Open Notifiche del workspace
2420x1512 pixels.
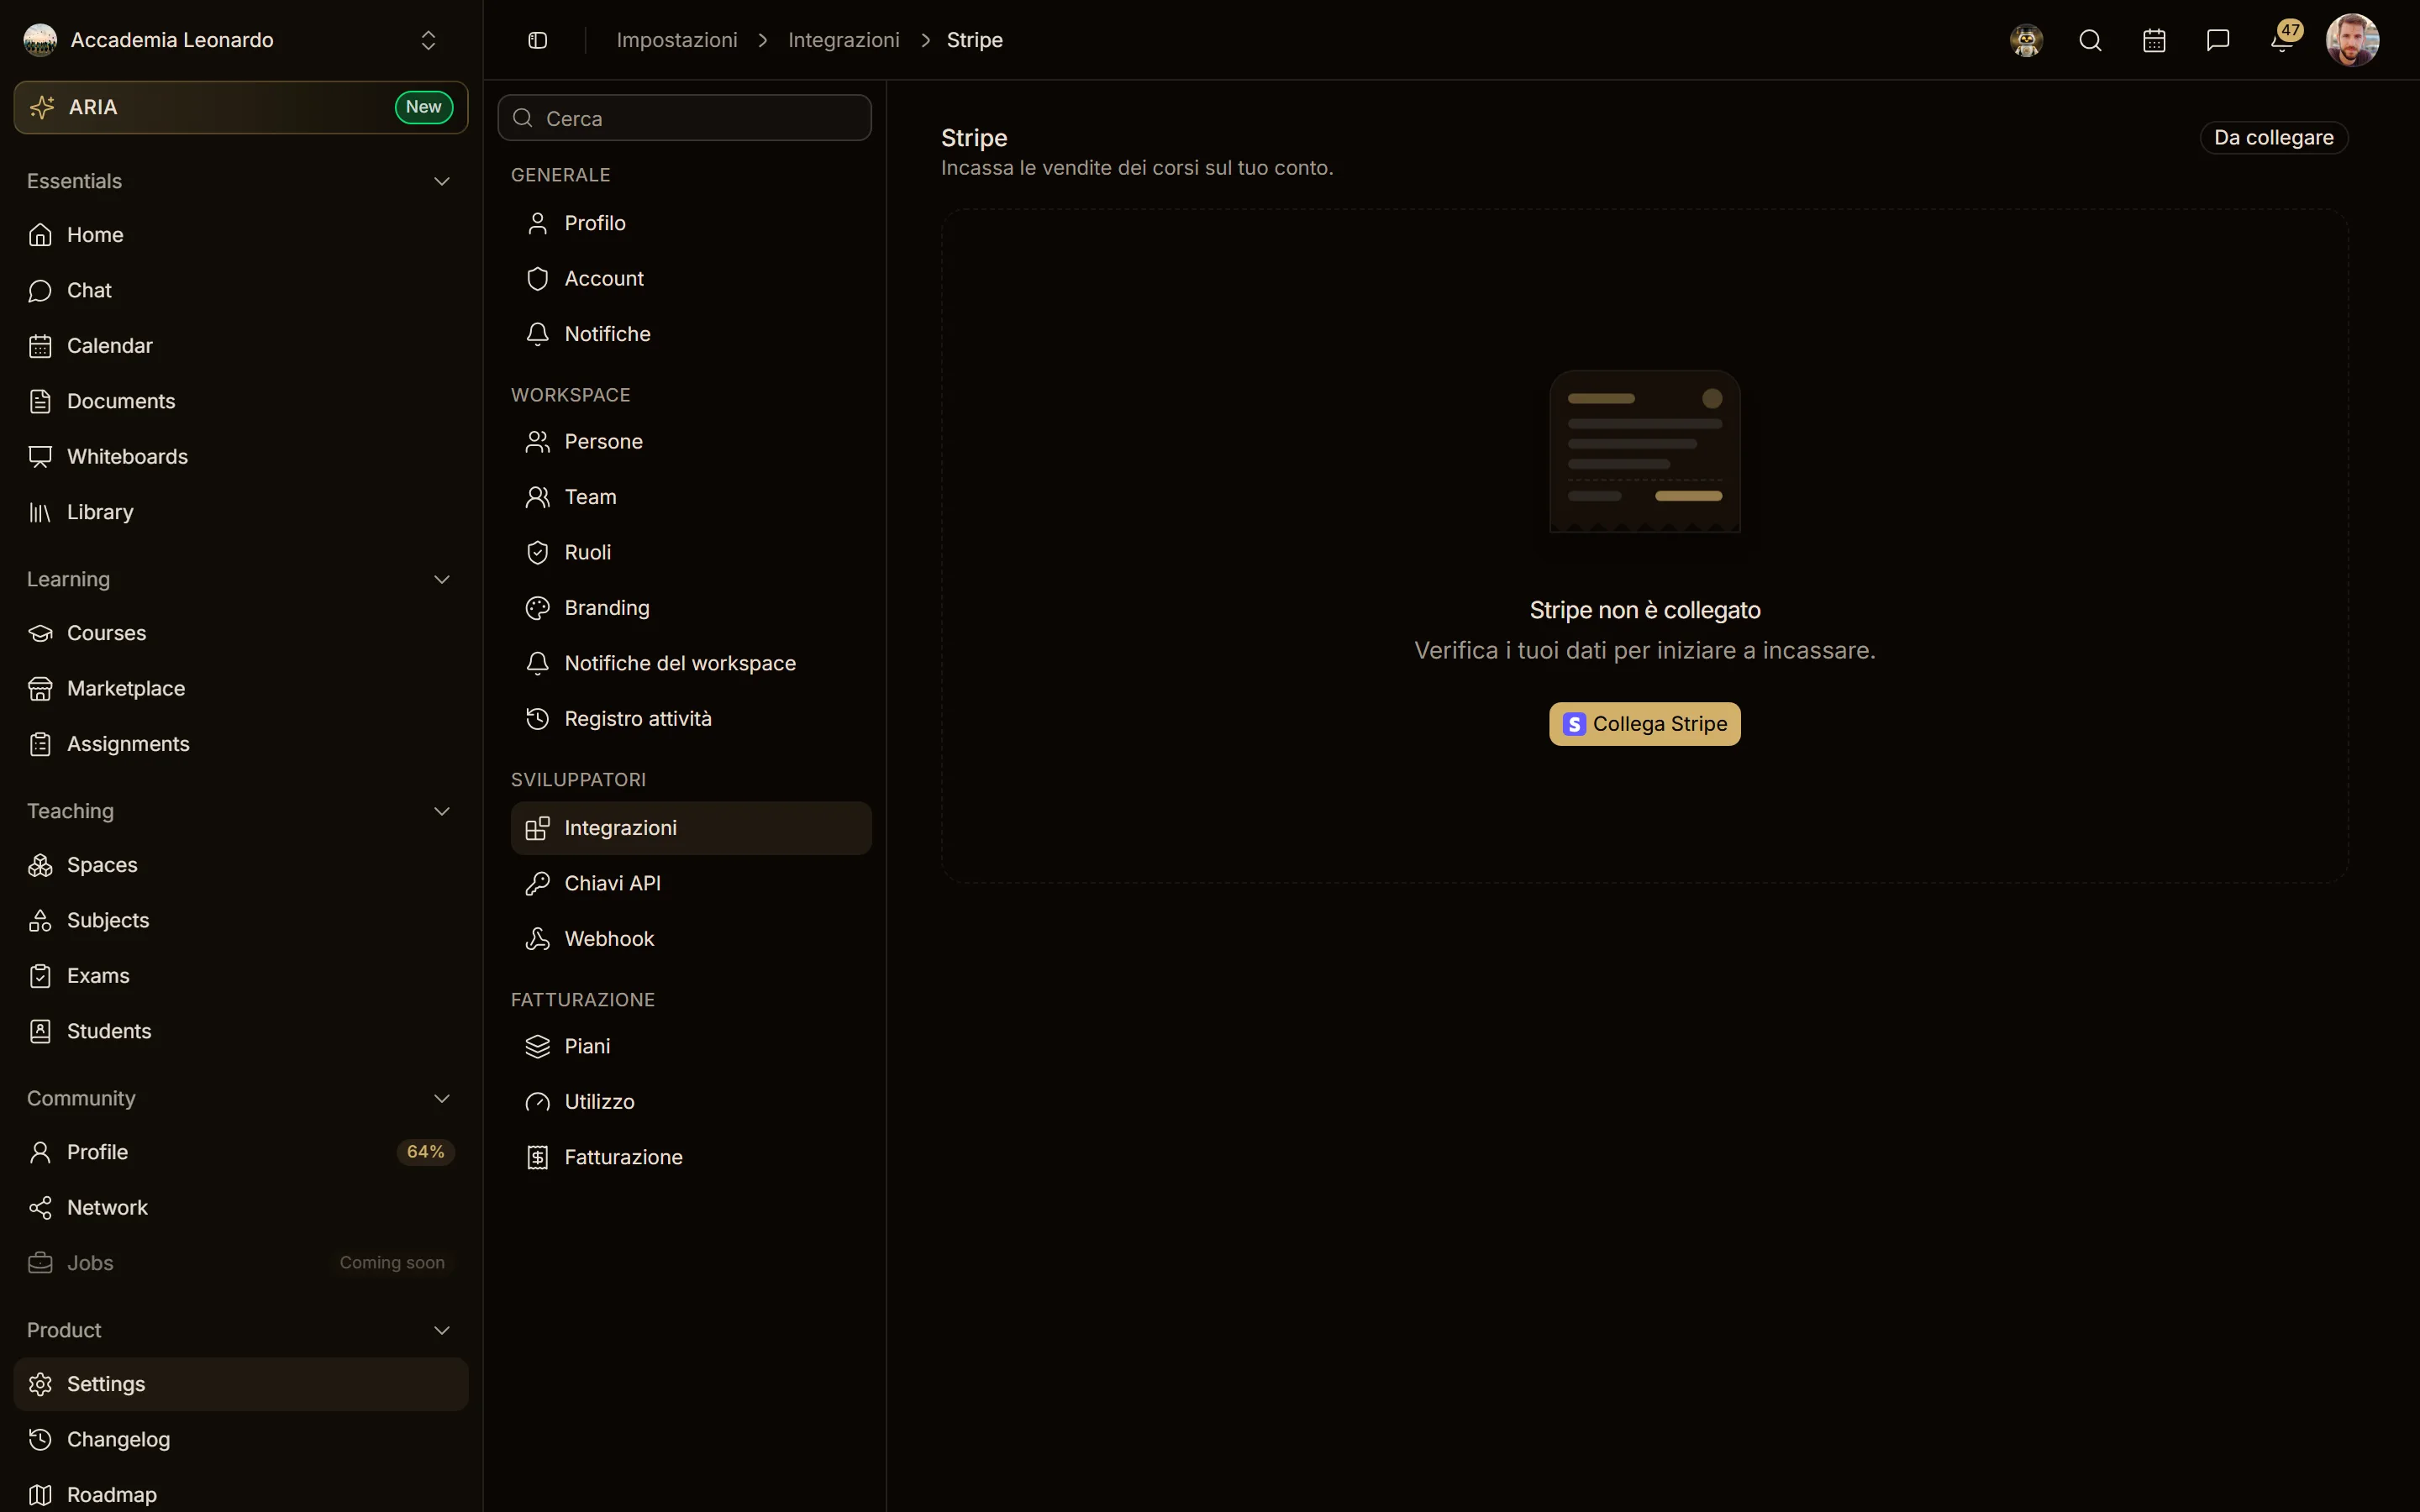point(691,663)
